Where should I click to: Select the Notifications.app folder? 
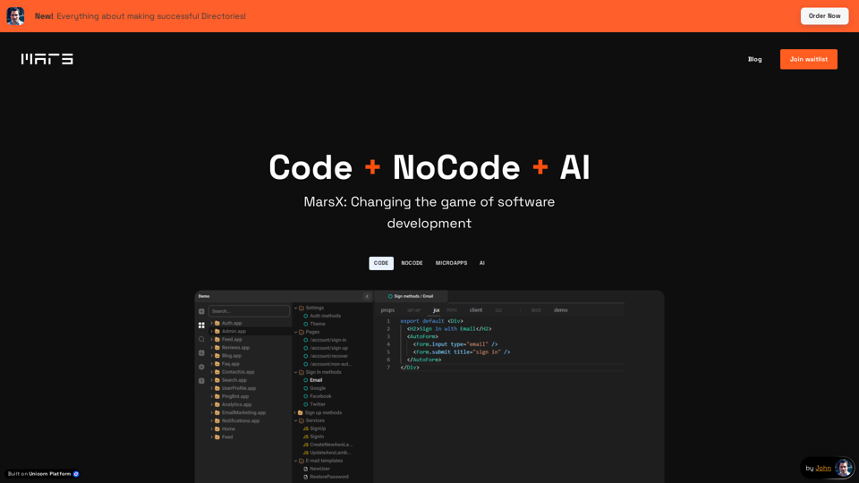[241, 420]
